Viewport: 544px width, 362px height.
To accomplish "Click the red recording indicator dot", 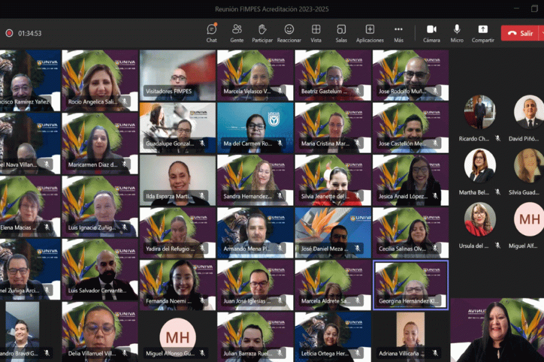I will point(9,33).
